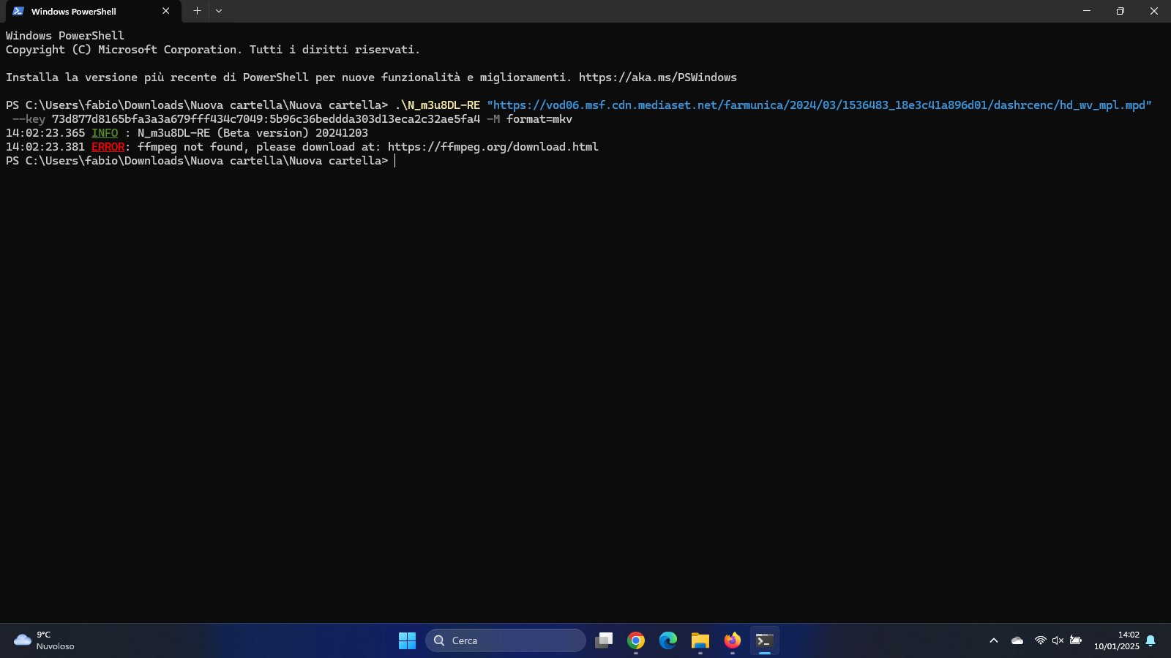Expand the new tab profile dropdown
The width and height of the screenshot is (1171, 658).
pyautogui.click(x=219, y=11)
